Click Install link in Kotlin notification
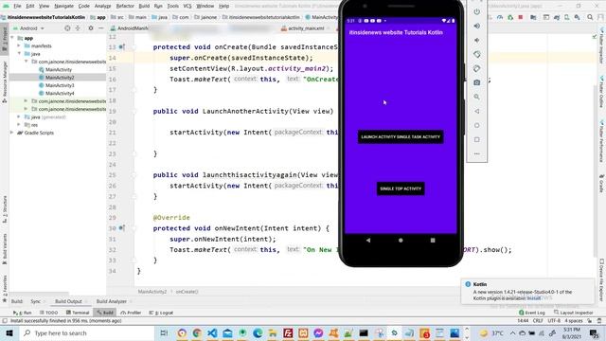Image resolution: width=606 pixels, height=341 pixels. coord(534,298)
